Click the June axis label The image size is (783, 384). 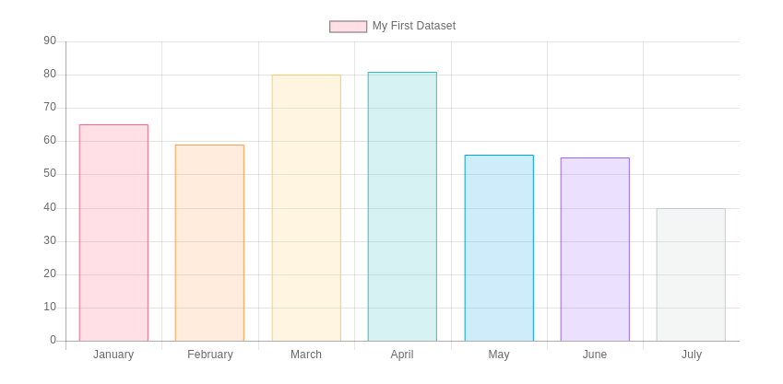click(x=595, y=355)
